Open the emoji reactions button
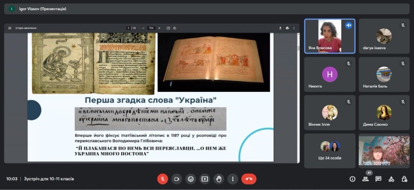 point(191,179)
